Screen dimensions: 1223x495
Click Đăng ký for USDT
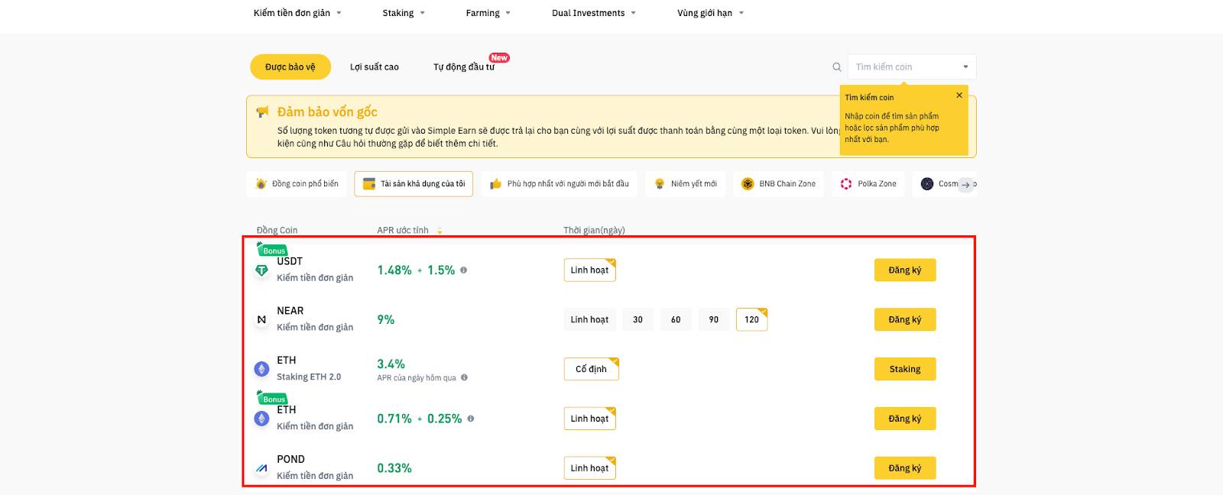905,270
